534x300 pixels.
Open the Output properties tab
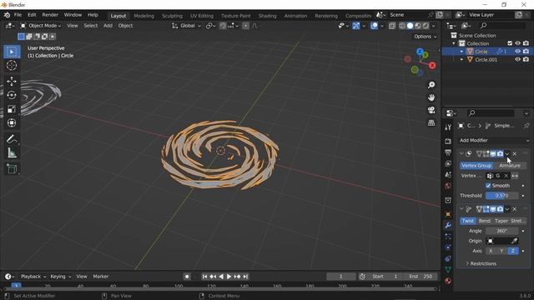tap(448, 152)
